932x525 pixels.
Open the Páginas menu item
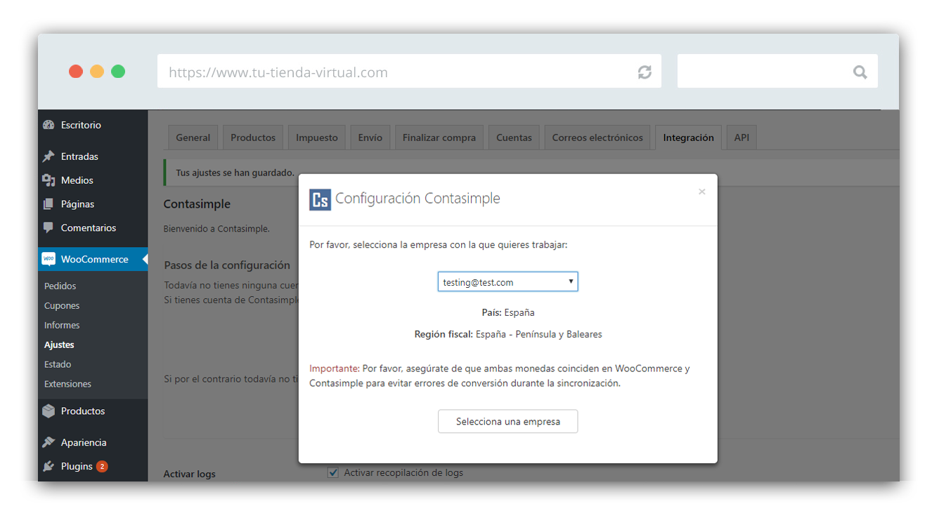click(x=93, y=204)
